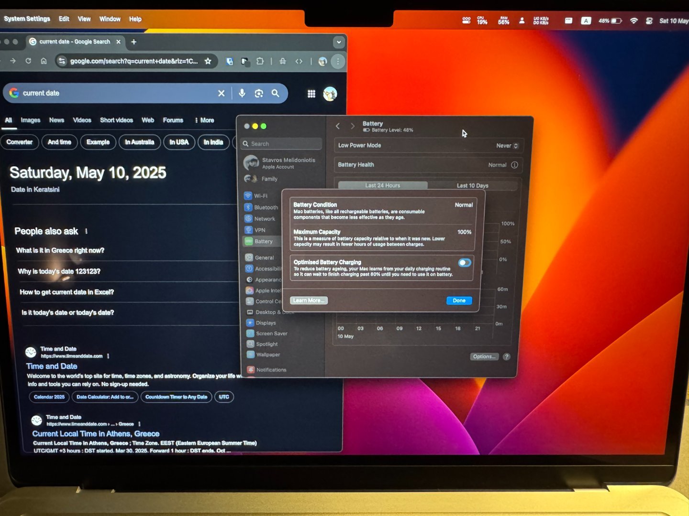Click the RAM 56% monitor in the menu bar

click(503, 21)
